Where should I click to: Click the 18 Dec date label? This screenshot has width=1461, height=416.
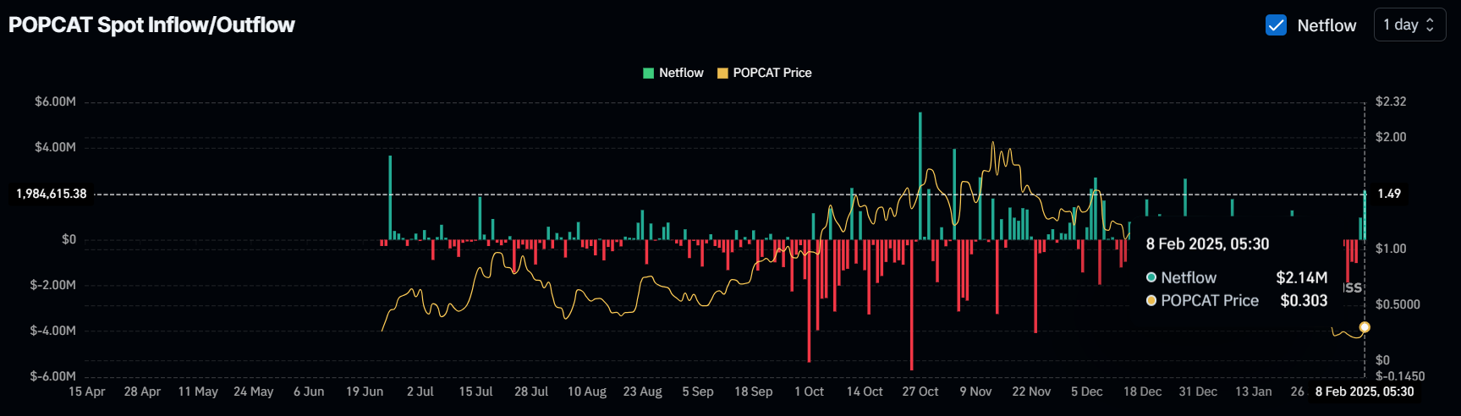[x=1142, y=391]
